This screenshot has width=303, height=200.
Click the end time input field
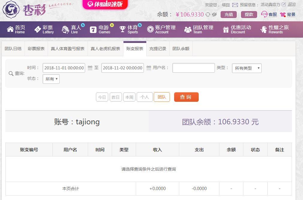tap(123, 68)
